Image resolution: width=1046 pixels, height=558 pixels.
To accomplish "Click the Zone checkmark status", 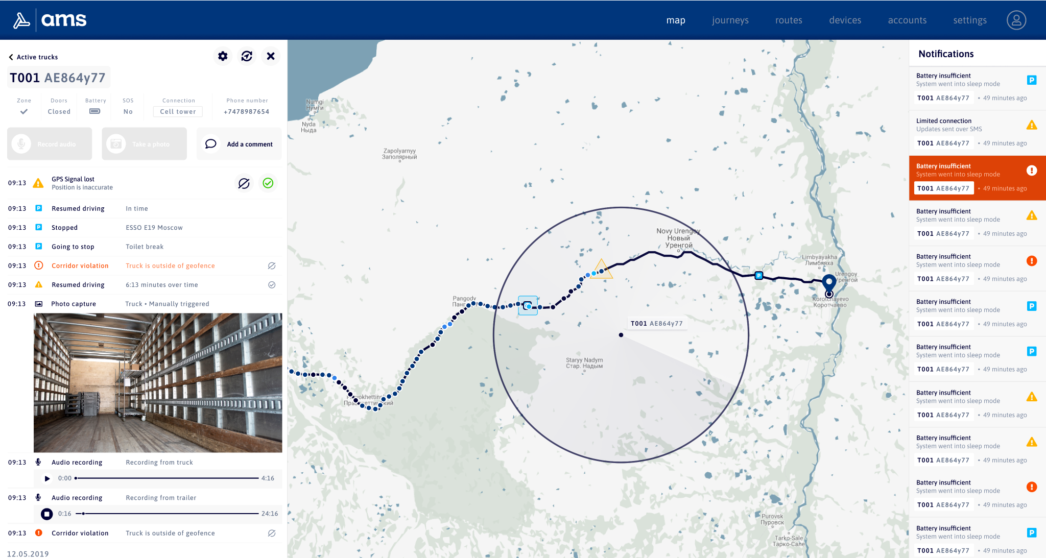I will [24, 111].
